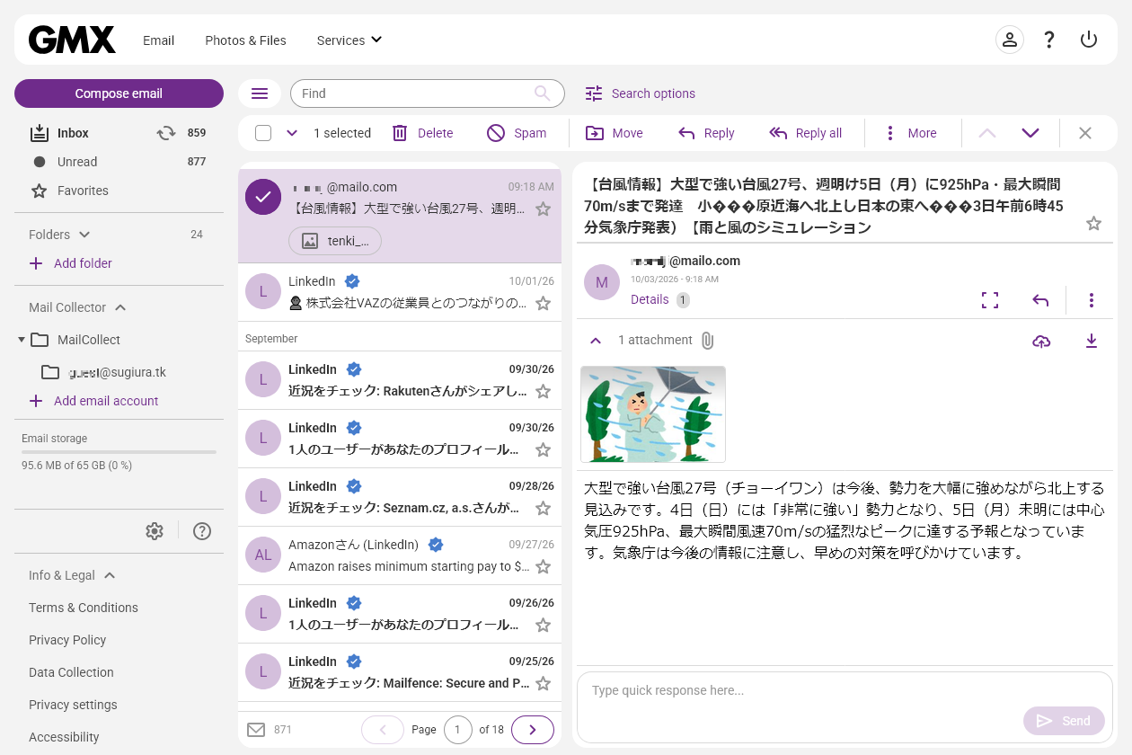1132x755 pixels.
Task: Open Accessibility link
Action: tap(64, 737)
